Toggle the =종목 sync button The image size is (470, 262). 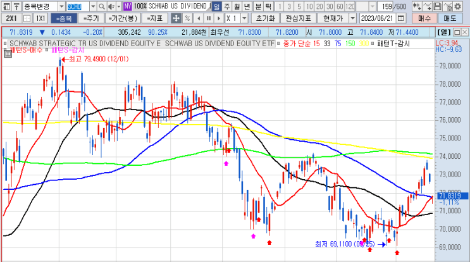(64, 18)
